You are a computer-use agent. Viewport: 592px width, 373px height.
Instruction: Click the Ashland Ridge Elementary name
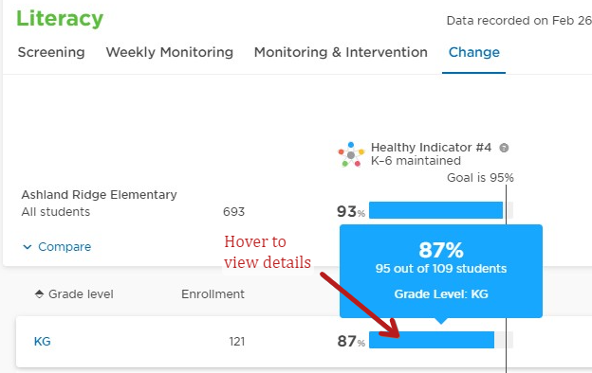pos(99,195)
